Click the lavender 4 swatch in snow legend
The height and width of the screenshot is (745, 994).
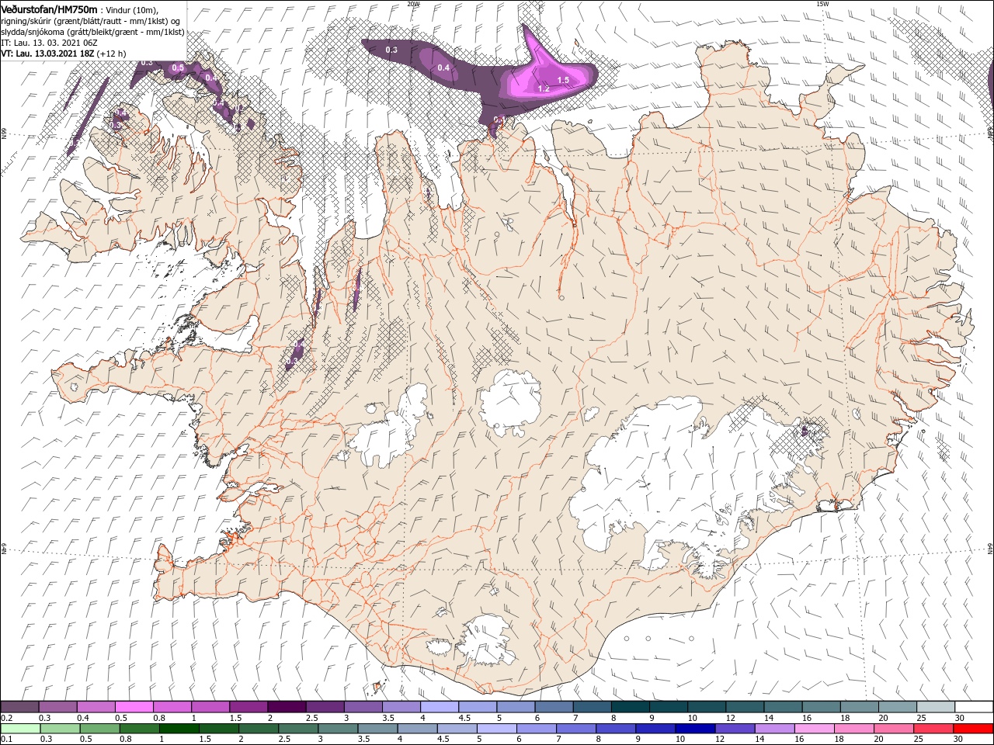440,707
